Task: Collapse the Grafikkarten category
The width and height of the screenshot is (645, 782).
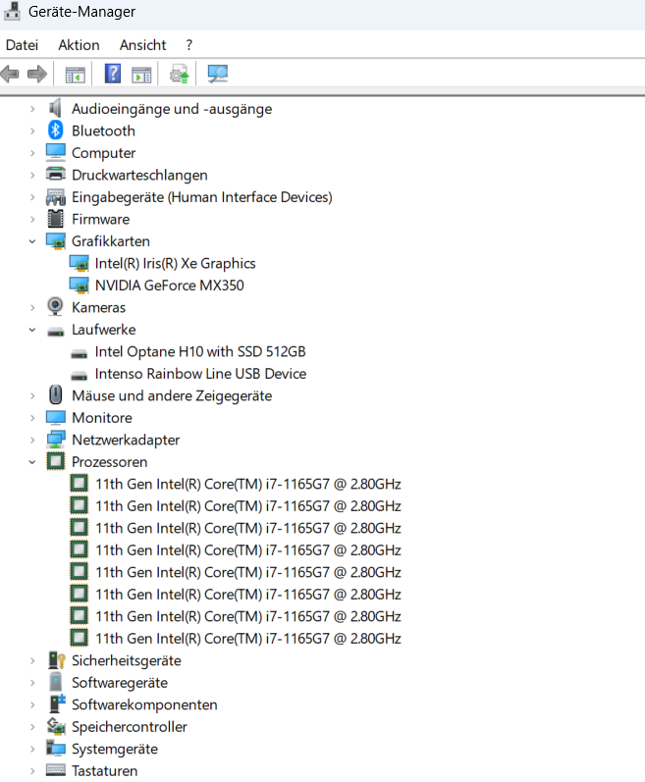Action: pyautogui.click(x=32, y=241)
